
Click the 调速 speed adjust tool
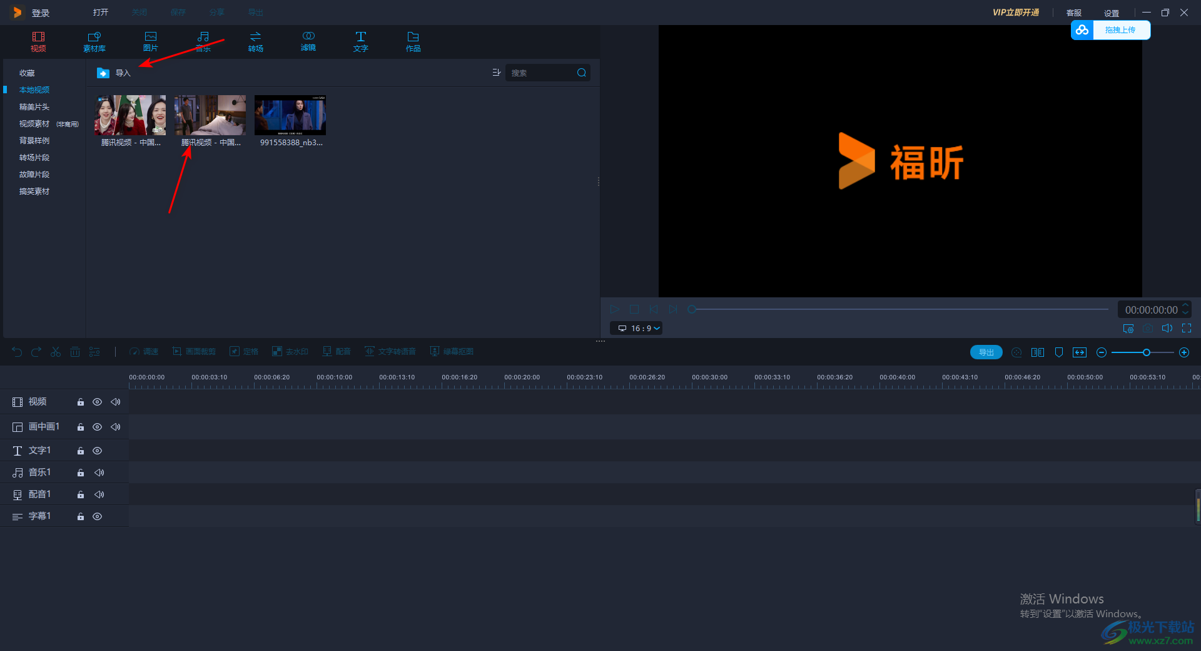[x=144, y=352]
